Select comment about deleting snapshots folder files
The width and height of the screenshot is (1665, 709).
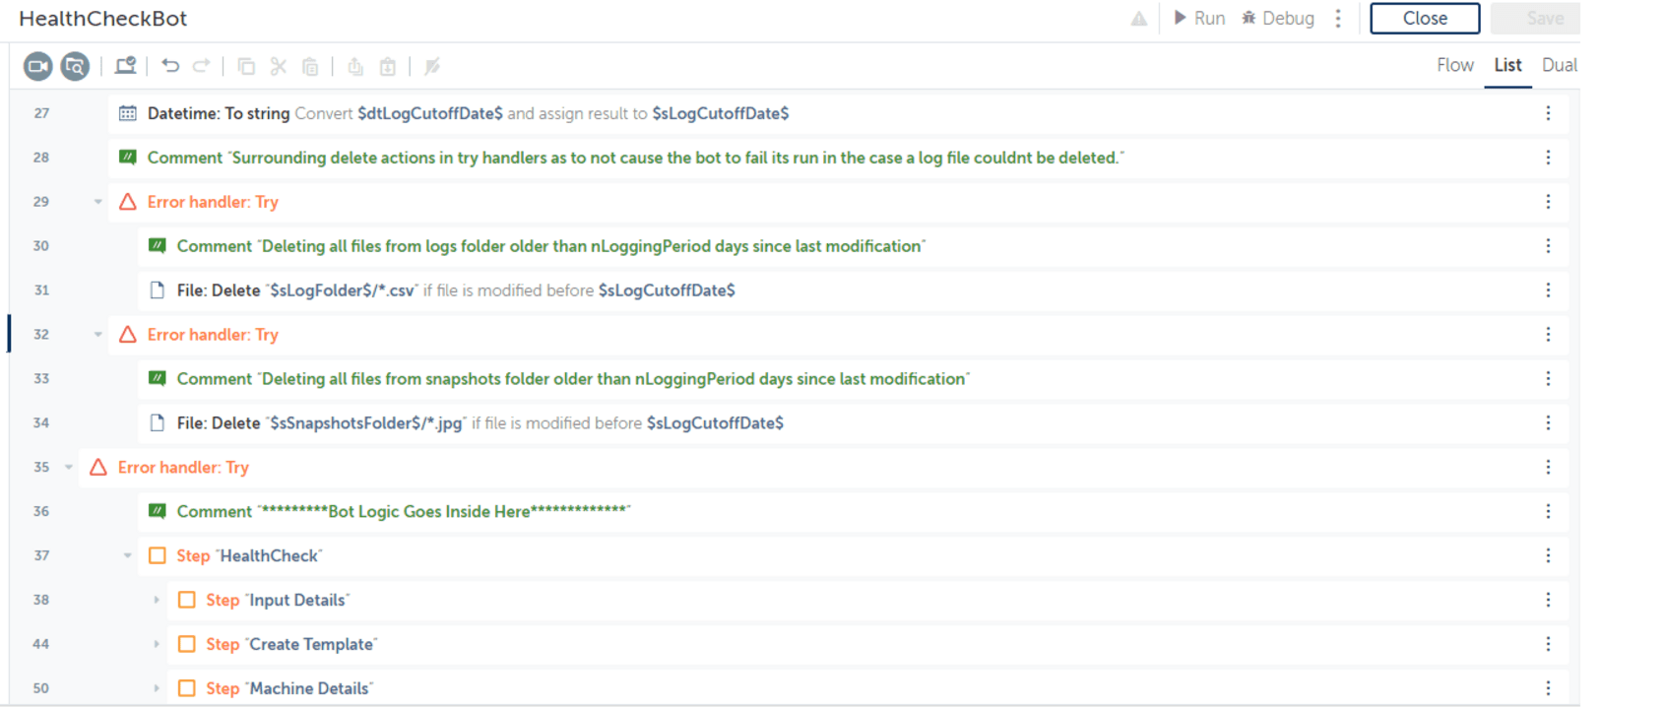click(853, 379)
